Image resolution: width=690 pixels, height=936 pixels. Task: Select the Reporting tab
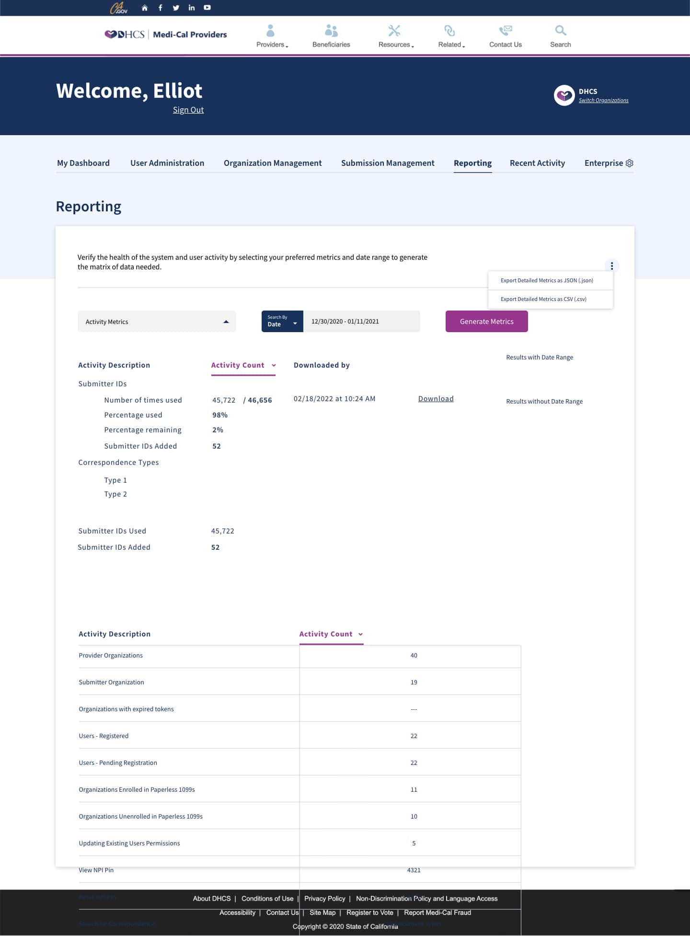click(x=473, y=163)
